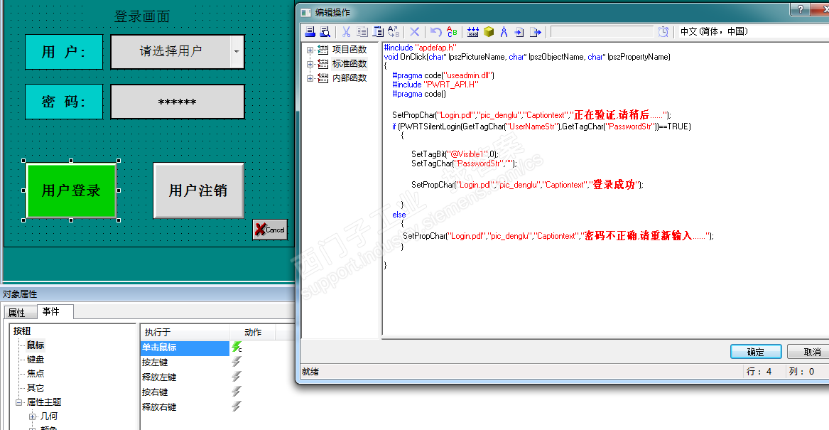829x430 pixels.
Task: Select the 释放右键 event row
Action: pos(185,407)
